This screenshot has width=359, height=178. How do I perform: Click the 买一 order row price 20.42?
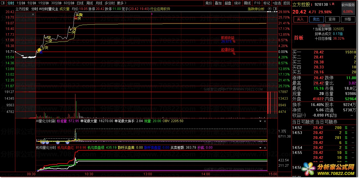coord(318,52)
